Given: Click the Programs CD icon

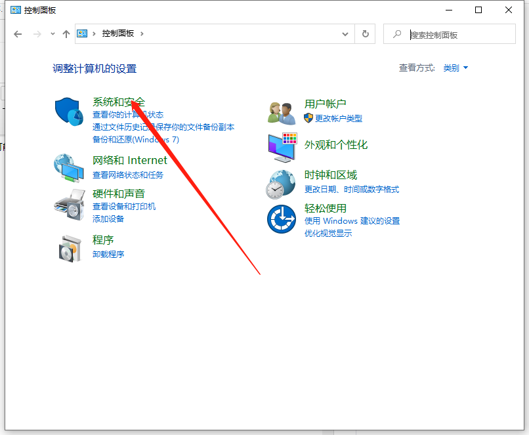Looking at the screenshot, I should click(x=68, y=248).
